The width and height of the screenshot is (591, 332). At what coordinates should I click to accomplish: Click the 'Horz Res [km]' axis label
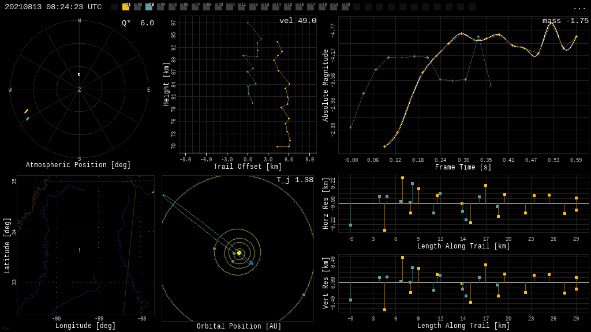coord(326,203)
